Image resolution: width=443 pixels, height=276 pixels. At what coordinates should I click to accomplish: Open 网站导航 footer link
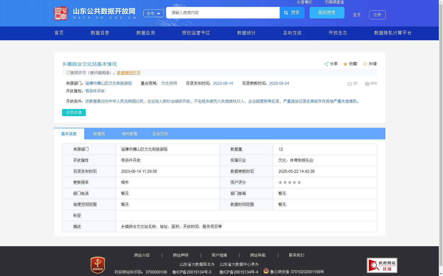click(x=258, y=255)
